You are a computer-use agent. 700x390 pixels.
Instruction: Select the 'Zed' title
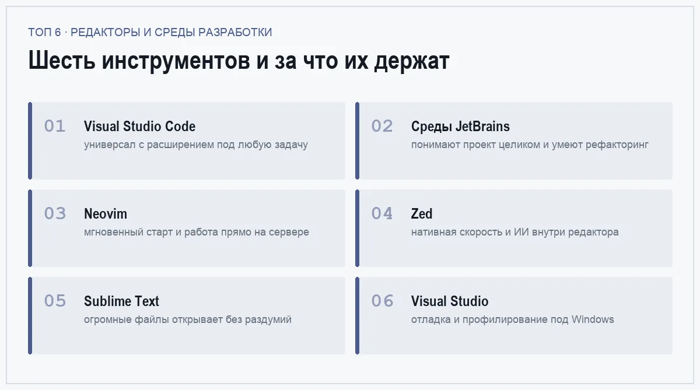point(422,214)
